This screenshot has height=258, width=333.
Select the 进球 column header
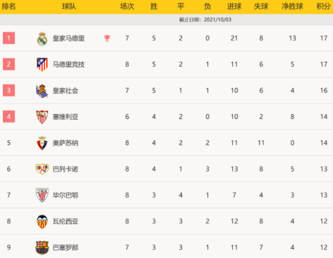click(x=234, y=6)
